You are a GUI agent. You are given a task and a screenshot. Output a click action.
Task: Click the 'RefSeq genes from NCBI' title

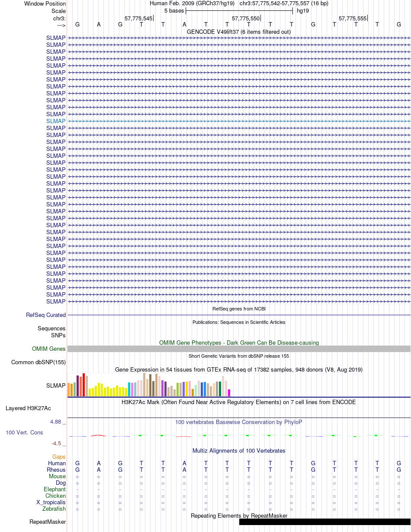click(239, 309)
